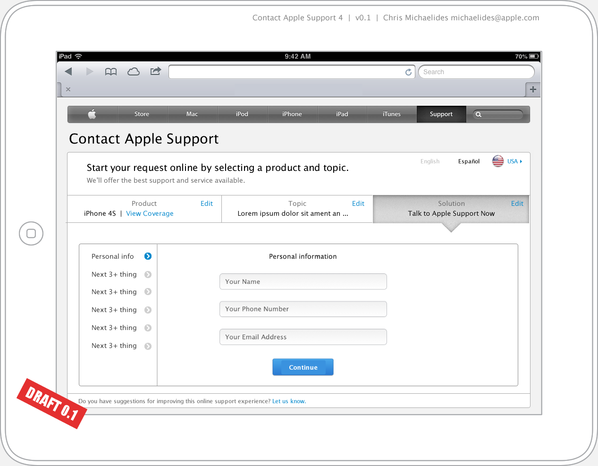This screenshot has width=598, height=466.
Task: Open the View Coverage link
Action: click(x=150, y=213)
